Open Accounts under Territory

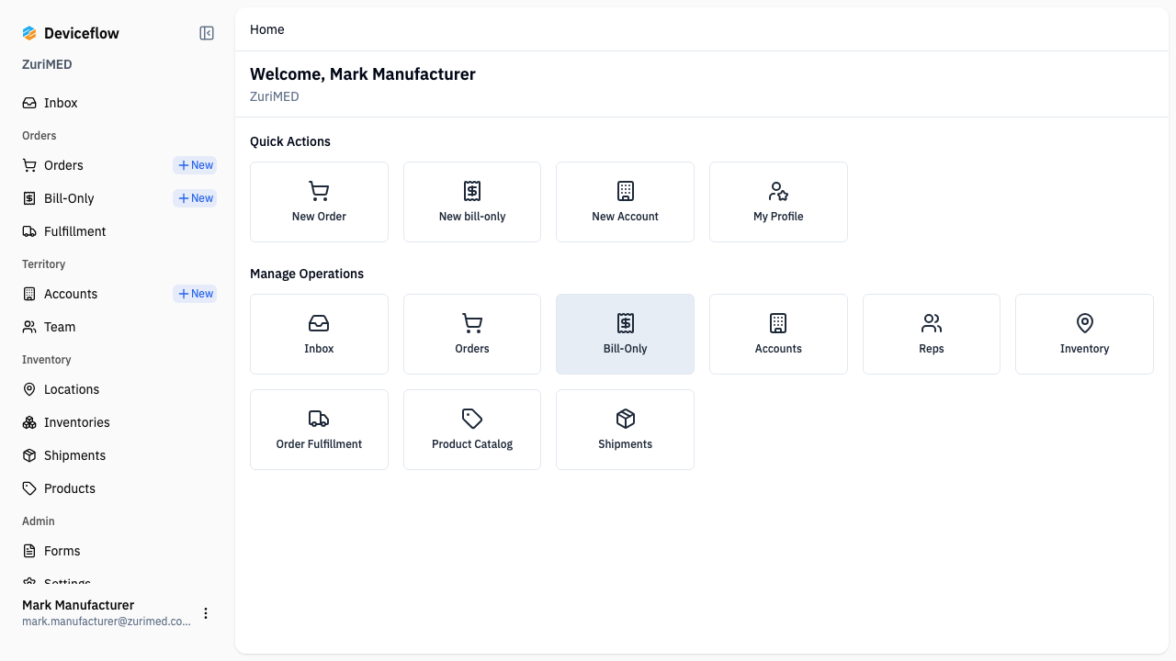point(70,294)
